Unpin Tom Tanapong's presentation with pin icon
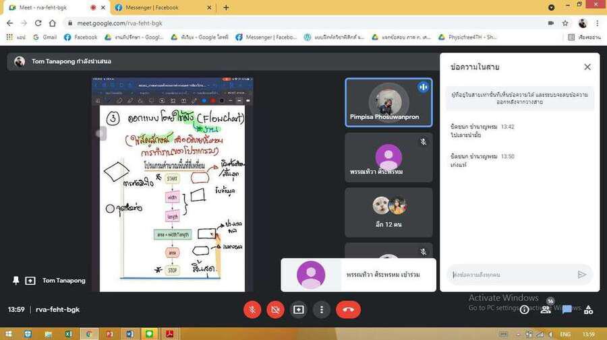 16,280
